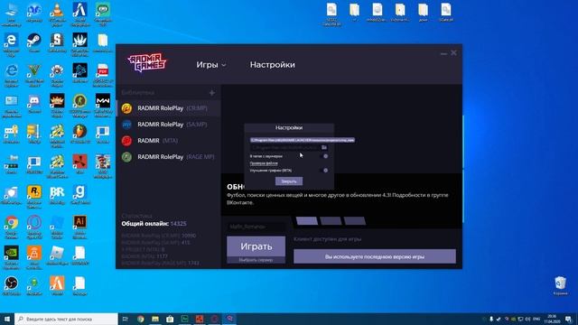Open Chrome from the taskbar
578x325 pixels.
[x=141, y=319]
